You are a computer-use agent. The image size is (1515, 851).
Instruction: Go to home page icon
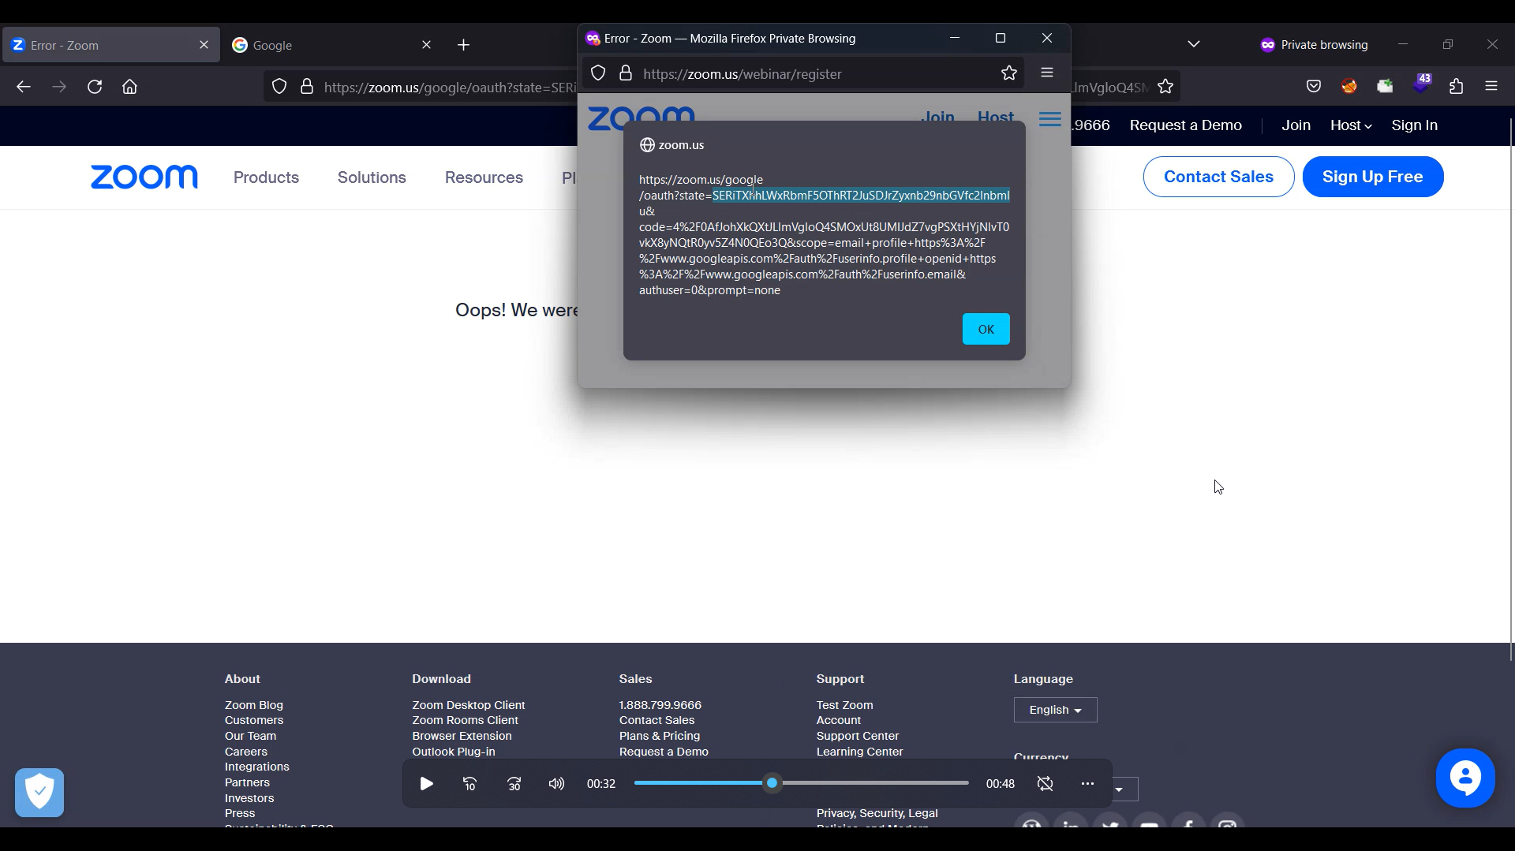129,87
